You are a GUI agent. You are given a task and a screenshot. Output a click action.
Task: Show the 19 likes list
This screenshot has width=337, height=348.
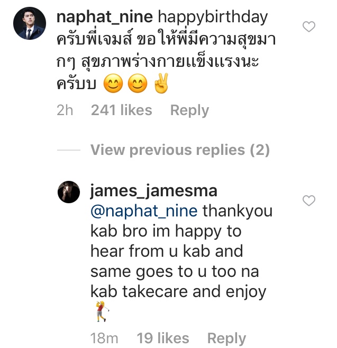(x=163, y=338)
